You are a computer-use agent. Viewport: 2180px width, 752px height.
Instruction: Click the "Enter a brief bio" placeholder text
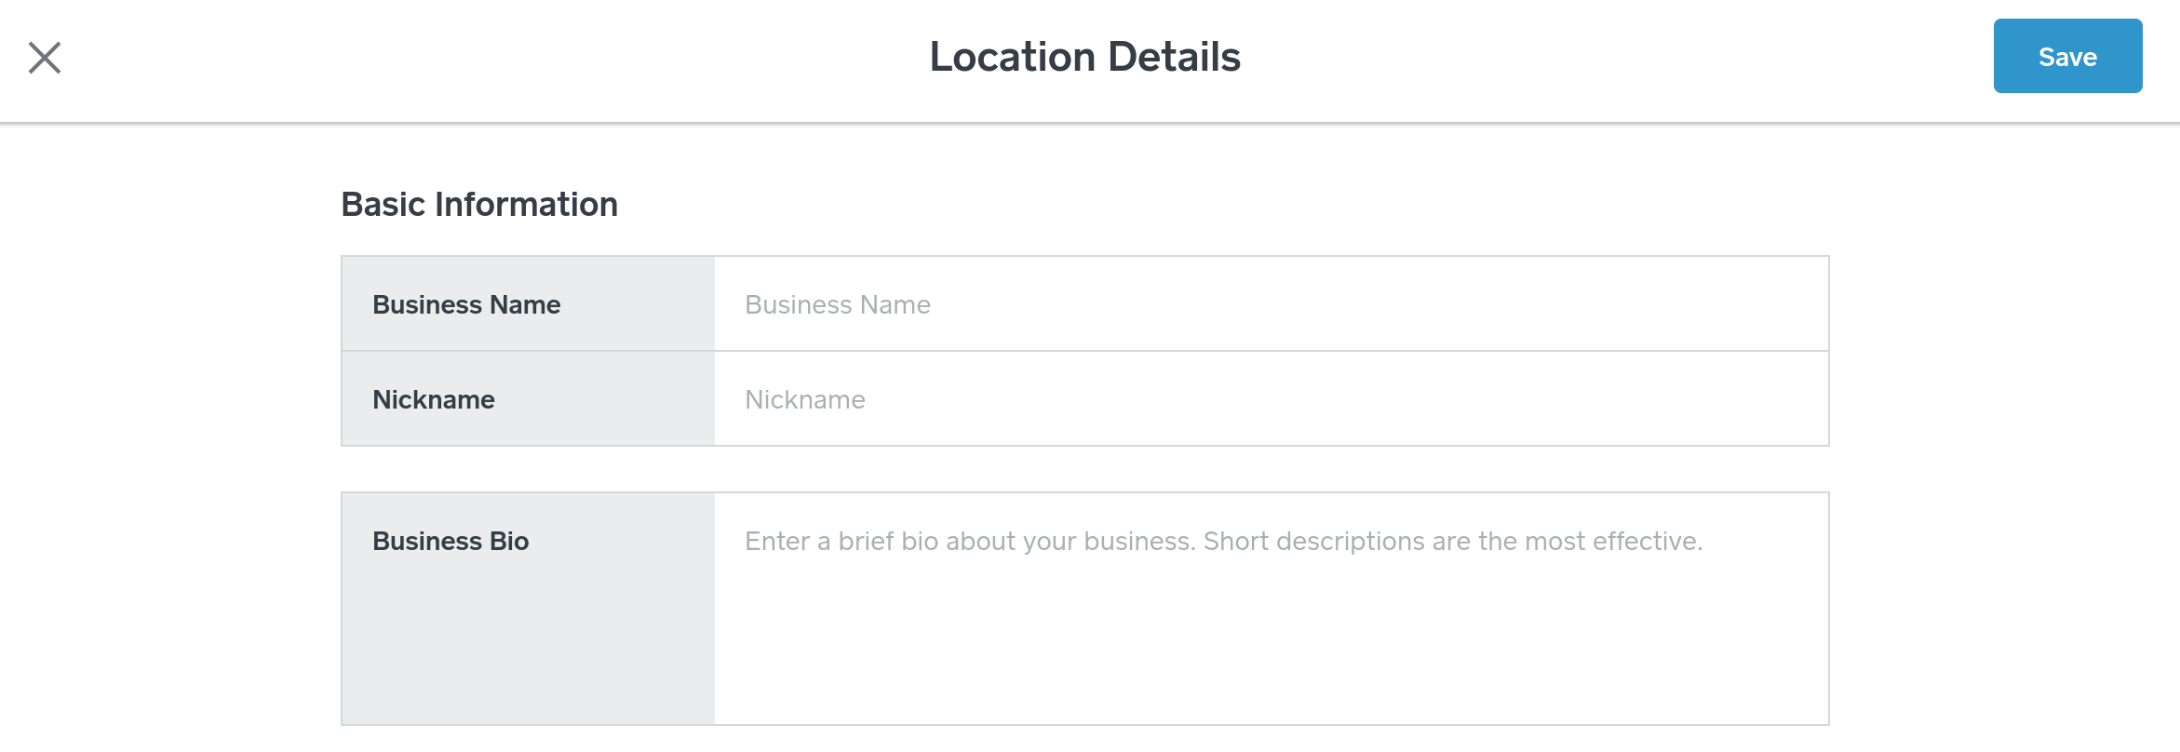click(x=1223, y=542)
